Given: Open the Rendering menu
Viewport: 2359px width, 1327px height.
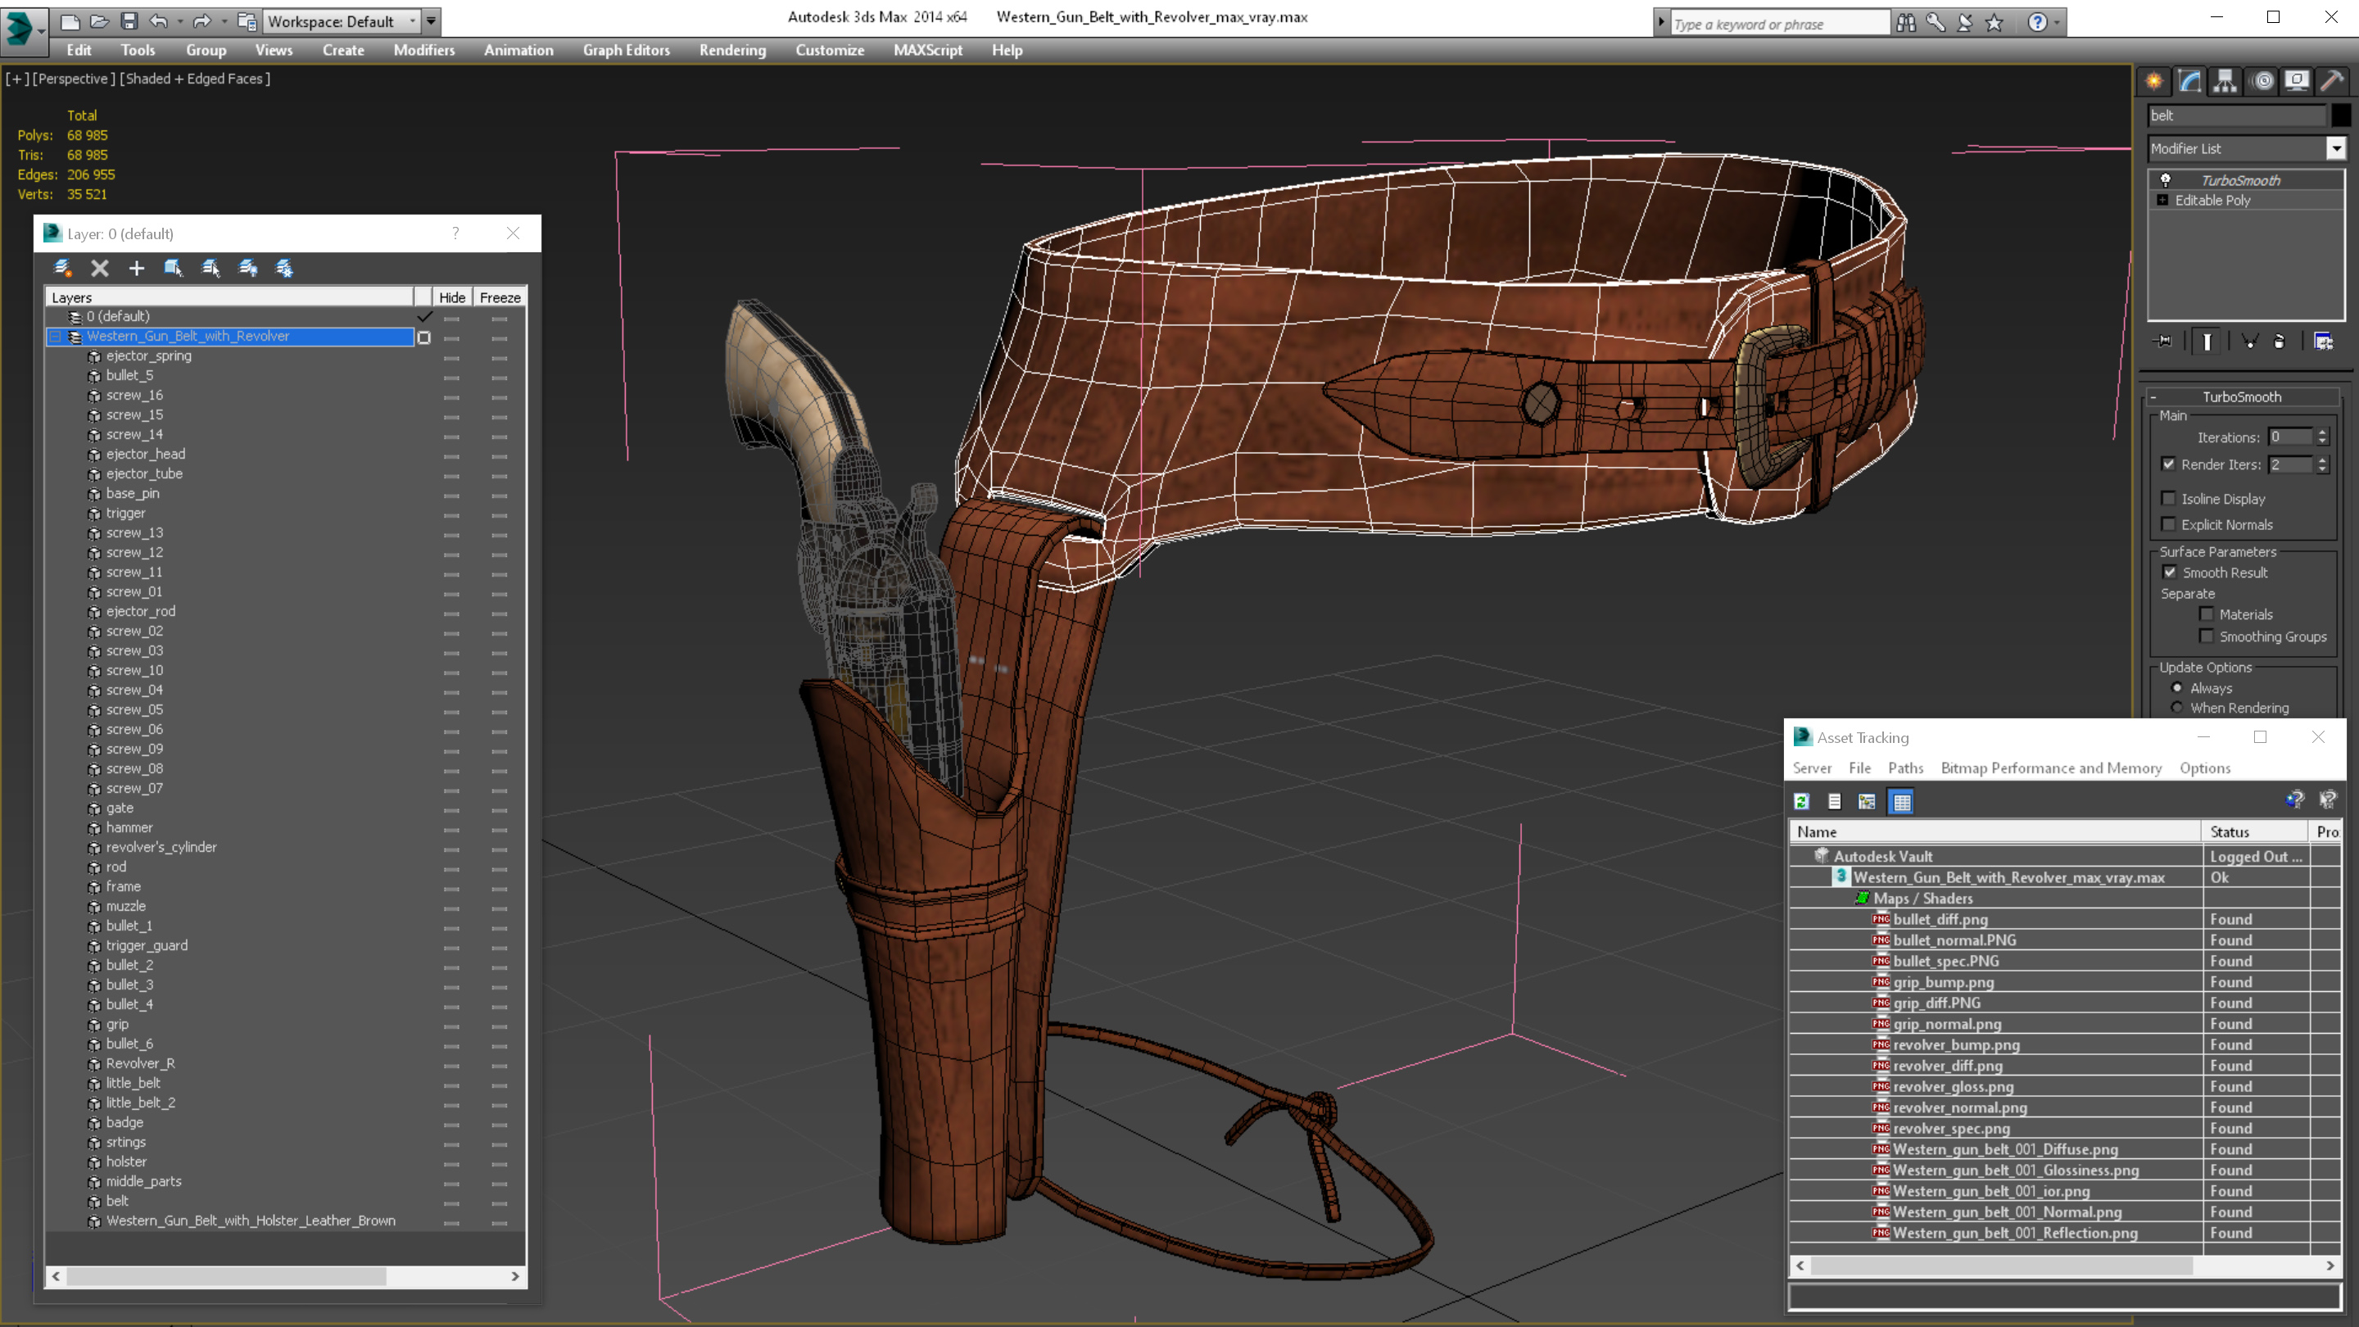Looking at the screenshot, I should (x=731, y=50).
